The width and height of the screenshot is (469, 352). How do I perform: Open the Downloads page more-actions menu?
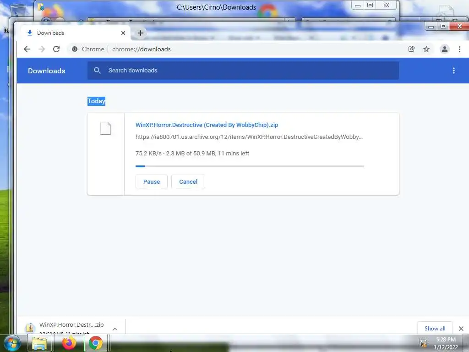pos(454,71)
